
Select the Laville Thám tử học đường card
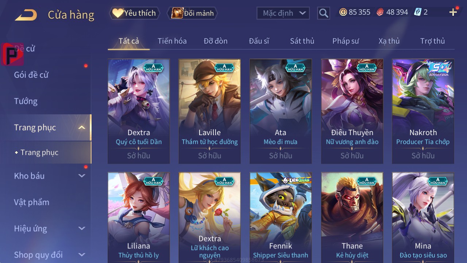[209, 111]
